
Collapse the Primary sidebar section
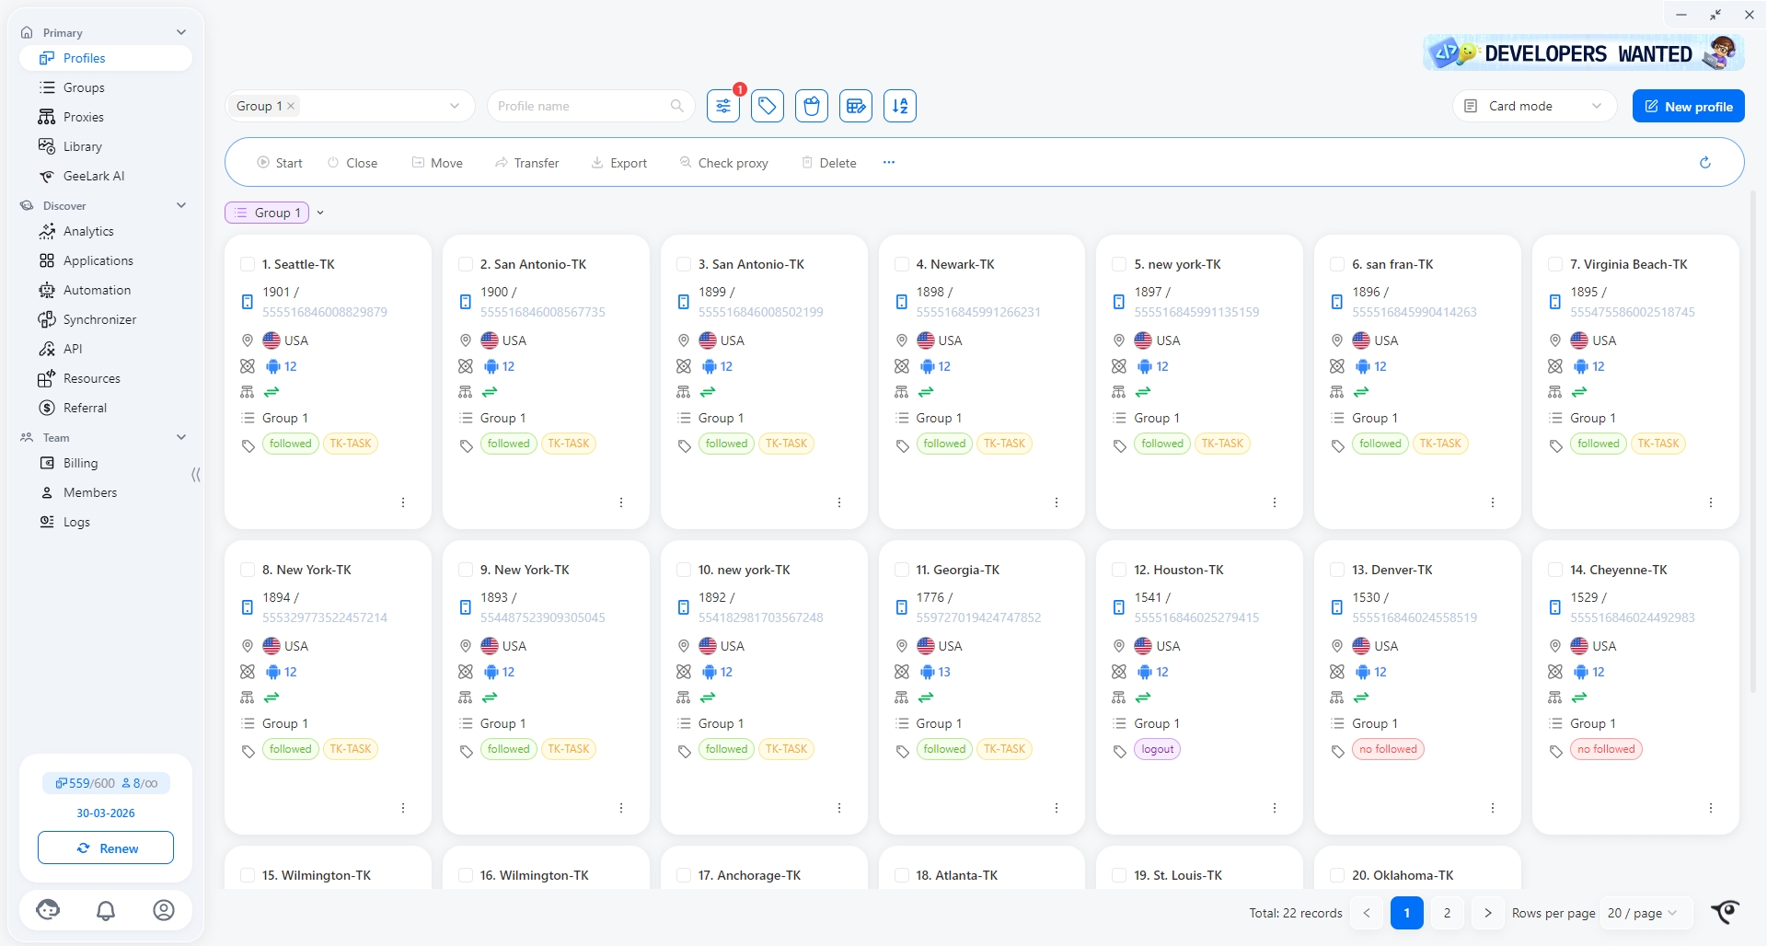point(181,32)
